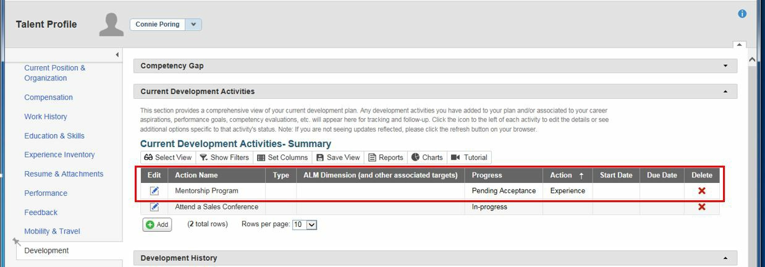This screenshot has width=765, height=267.
Task: Go to the Performance section
Action: click(x=46, y=193)
